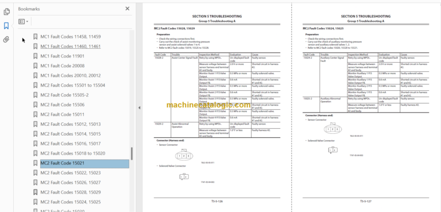Select the Bookmarks panel icon
The height and width of the screenshot is (212, 441).
tap(6, 26)
